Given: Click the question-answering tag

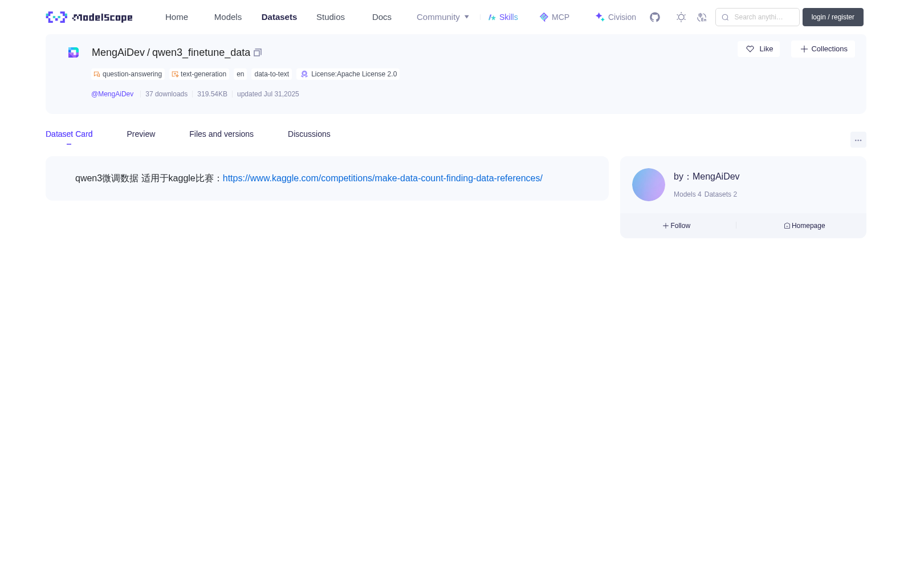Looking at the screenshot, I should click(x=128, y=74).
